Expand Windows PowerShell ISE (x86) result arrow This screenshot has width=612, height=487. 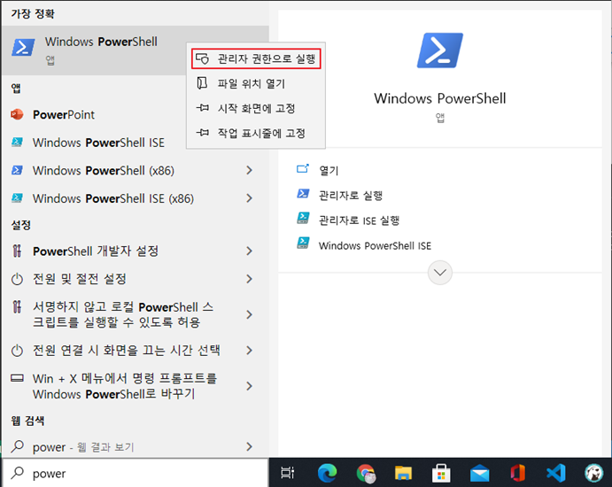click(x=249, y=198)
